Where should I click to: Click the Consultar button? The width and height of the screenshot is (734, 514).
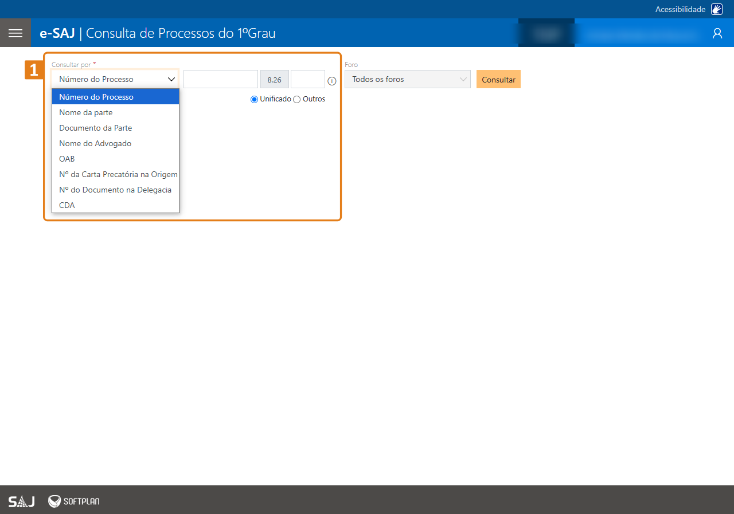pos(498,79)
